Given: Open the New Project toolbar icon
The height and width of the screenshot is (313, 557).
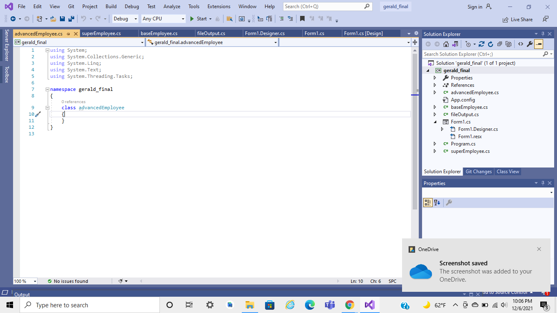Looking at the screenshot, I should click(x=39, y=19).
